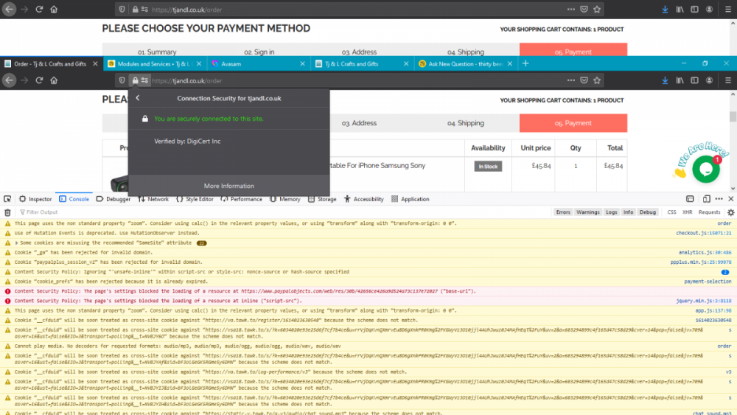737x415 pixels.
Task: Clear console output with the trash icon
Action: coord(7,212)
